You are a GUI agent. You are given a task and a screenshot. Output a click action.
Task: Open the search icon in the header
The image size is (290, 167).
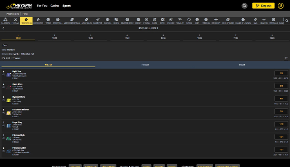click(x=244, y=6)
